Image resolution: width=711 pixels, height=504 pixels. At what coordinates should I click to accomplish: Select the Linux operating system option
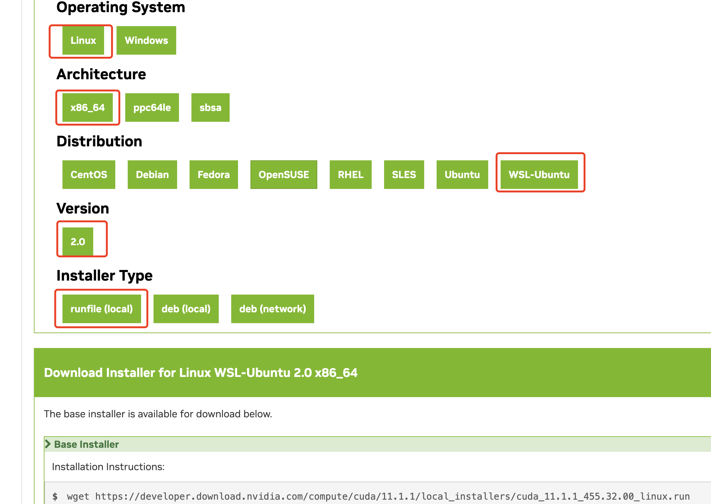click(83, 40)
